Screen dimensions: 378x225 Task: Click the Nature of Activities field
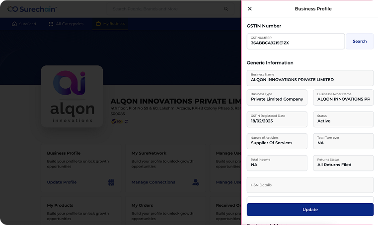277,141
